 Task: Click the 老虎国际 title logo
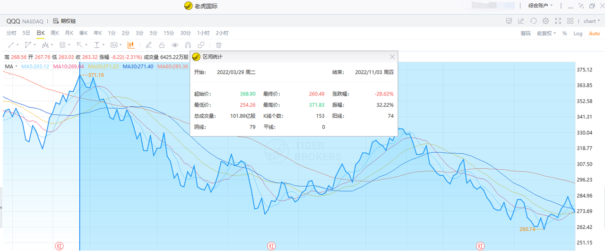(x=188, y=6)
